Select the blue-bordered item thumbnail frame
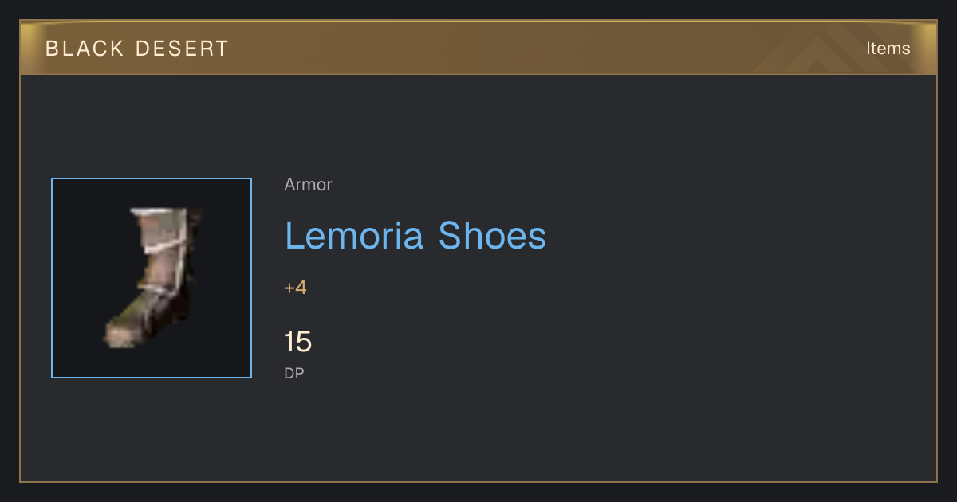This screenshot has height=502, width=957. pyautogui.click(x=152, y=278)
